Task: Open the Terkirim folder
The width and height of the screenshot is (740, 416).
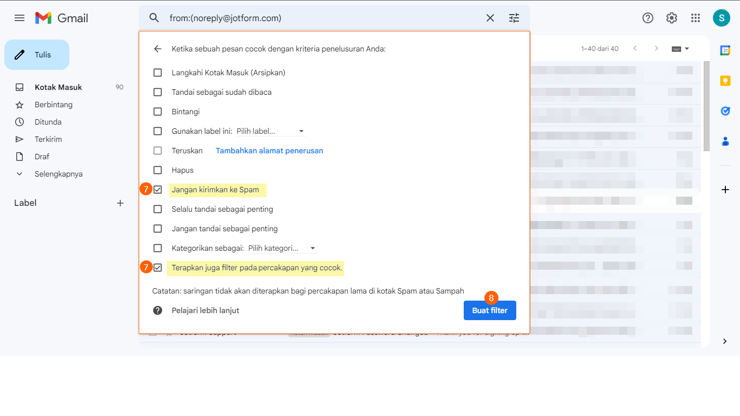Action: pyautogui.click(x=48, y=139)
